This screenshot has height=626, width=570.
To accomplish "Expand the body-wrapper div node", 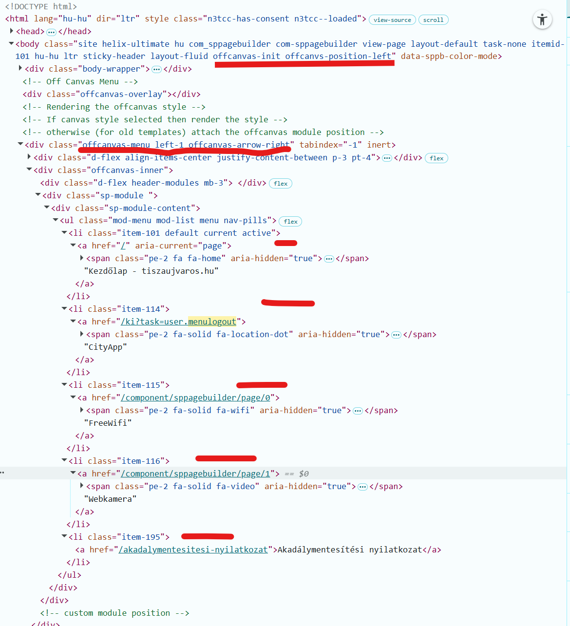I will (20, 69).
